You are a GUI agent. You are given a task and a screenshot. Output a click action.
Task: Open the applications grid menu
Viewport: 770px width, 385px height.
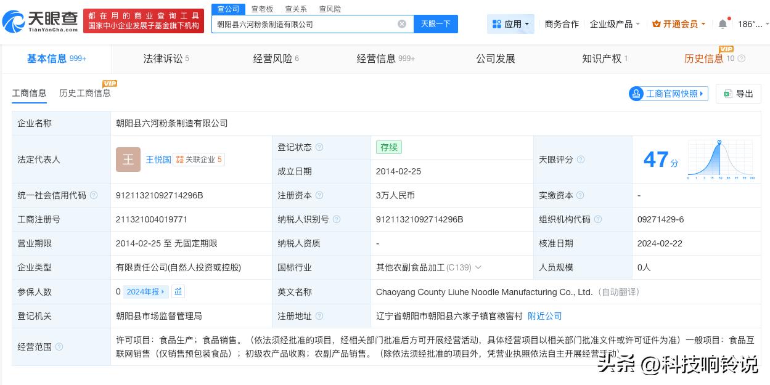pos(510,24)
